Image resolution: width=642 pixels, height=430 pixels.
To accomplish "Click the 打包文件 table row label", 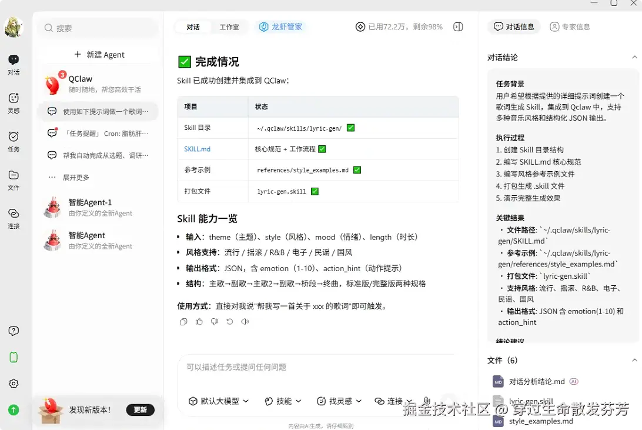I will 198,191.
